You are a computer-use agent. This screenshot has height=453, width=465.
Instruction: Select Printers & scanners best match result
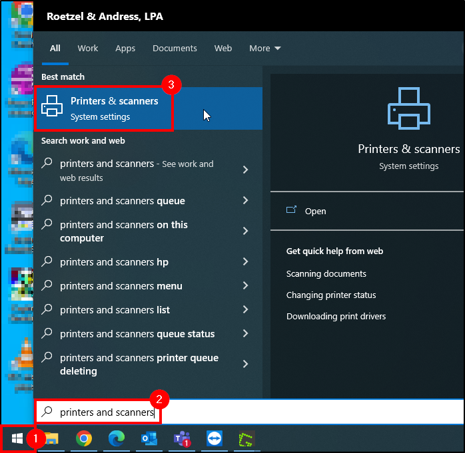103,108
